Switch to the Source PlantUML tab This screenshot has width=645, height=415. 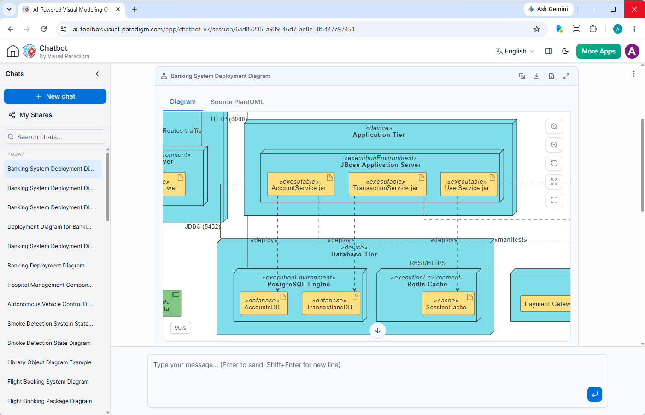click(x=237, y=102)
